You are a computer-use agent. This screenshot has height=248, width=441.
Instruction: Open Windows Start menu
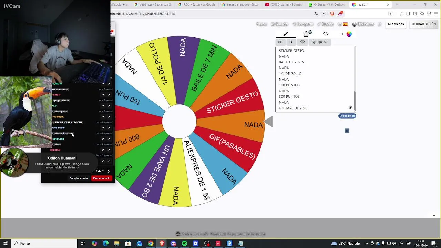[5, 243]
